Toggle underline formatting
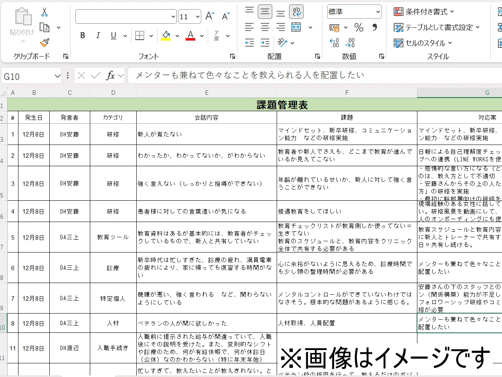502x377 pixels. click(x=113, y=35)
